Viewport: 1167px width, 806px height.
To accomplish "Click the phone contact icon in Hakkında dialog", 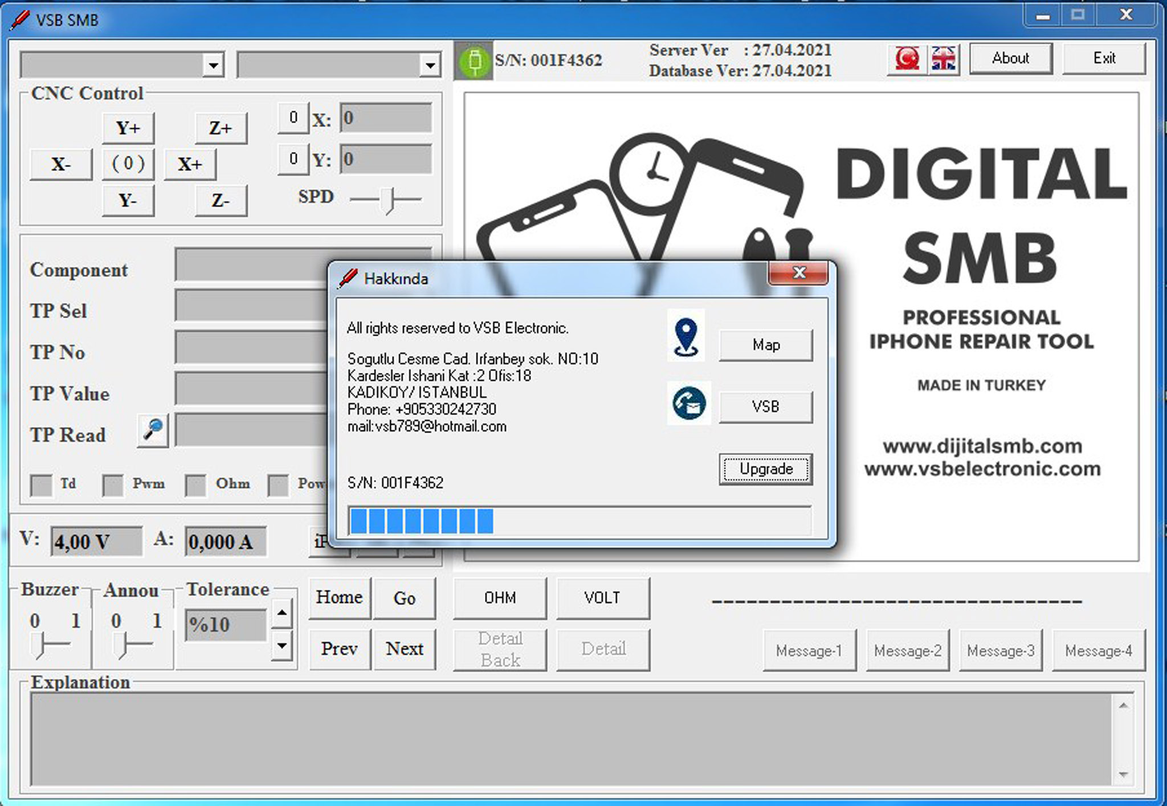I will coord(689,403).
